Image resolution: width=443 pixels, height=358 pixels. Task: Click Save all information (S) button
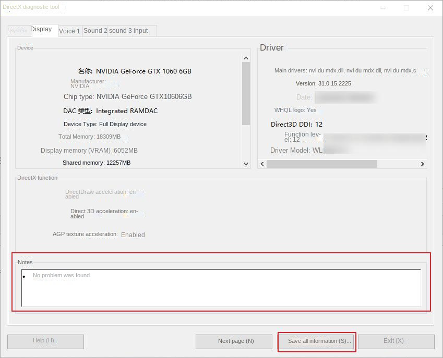(x=317, y=341)
